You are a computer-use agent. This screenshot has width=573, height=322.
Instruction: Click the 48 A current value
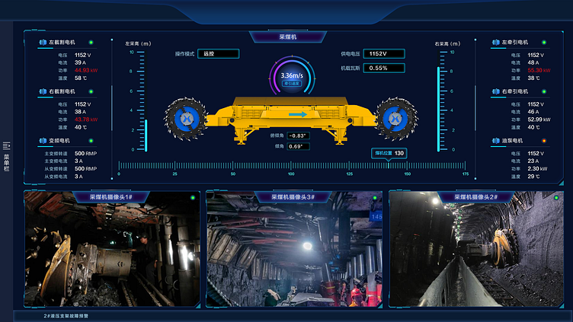coord(533,62)
